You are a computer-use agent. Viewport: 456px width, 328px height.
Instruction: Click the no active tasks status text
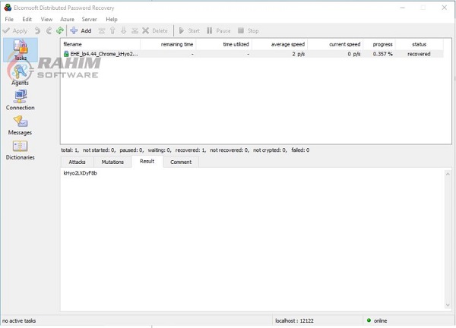tap(19, 320)
